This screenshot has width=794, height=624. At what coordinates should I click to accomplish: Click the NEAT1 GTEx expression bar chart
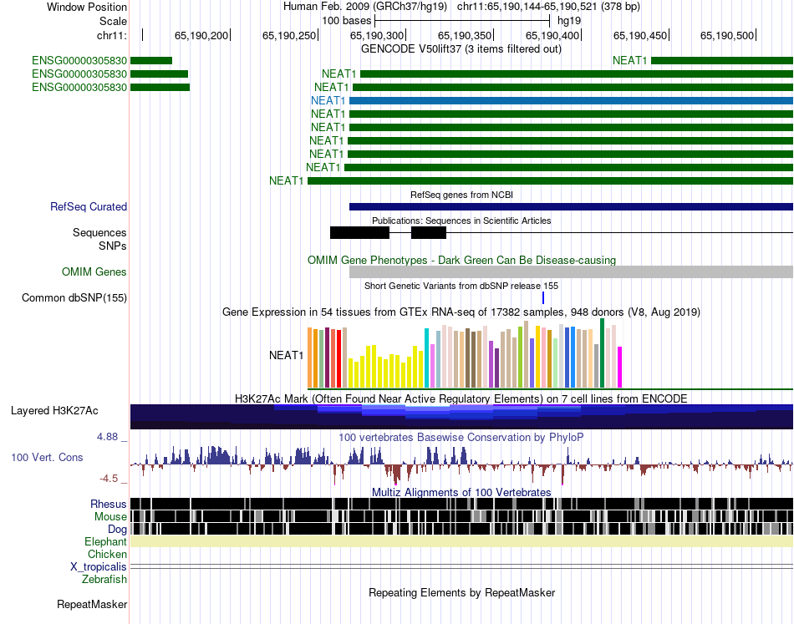(465, 353)
